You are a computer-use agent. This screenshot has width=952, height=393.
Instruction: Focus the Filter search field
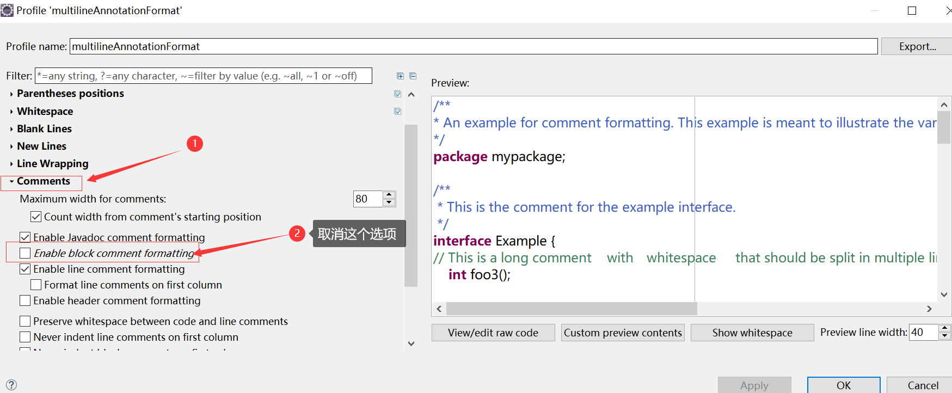204,76
